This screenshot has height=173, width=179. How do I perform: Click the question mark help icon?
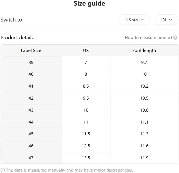pos(175,38)
